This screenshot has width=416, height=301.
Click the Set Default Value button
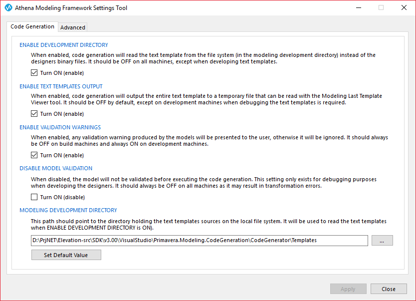66,255
